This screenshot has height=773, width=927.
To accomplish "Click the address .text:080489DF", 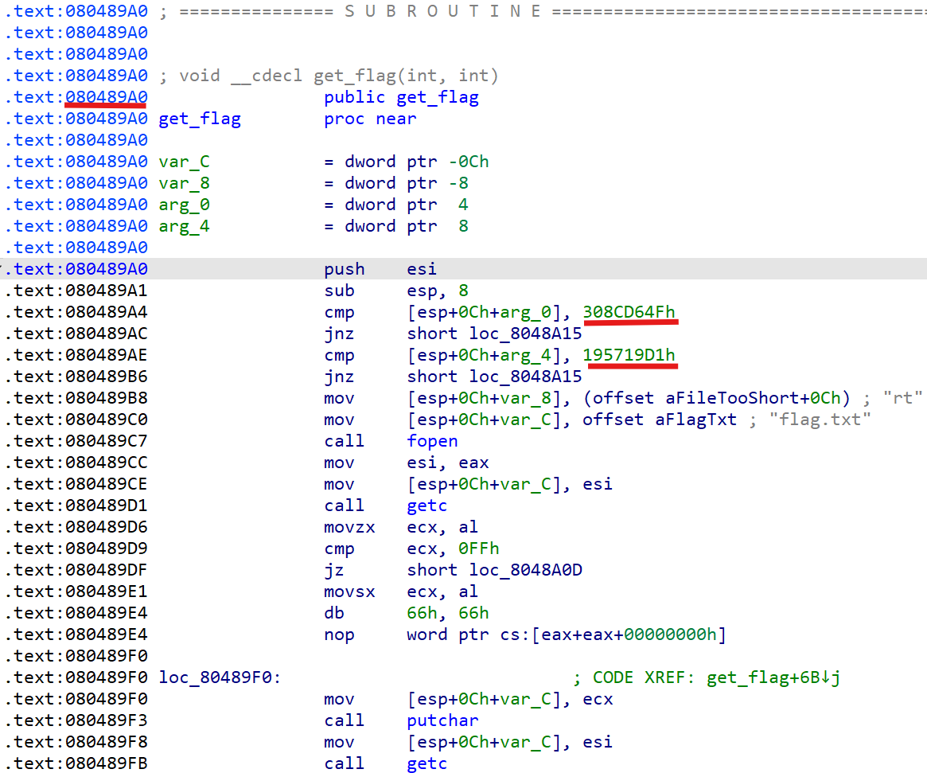I will coord(76,570).
